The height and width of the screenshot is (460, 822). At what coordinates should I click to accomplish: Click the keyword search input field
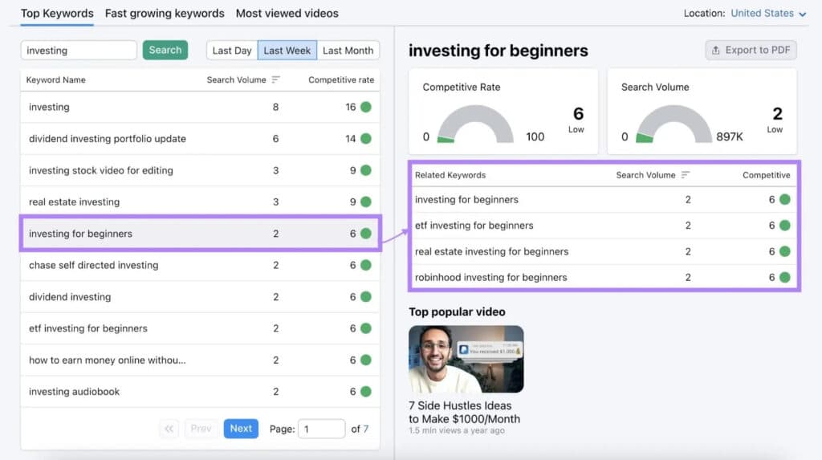pyautogui.click(x=79, y=50)
